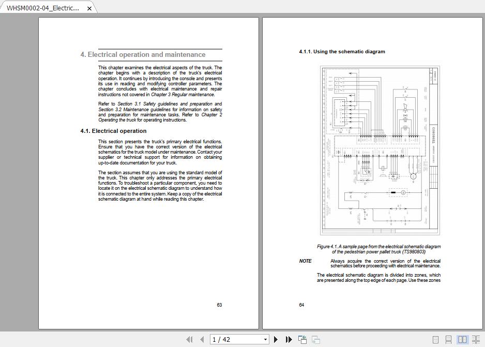Go to the next page
This screenshot has height=347, width=485.
point(276,340)
